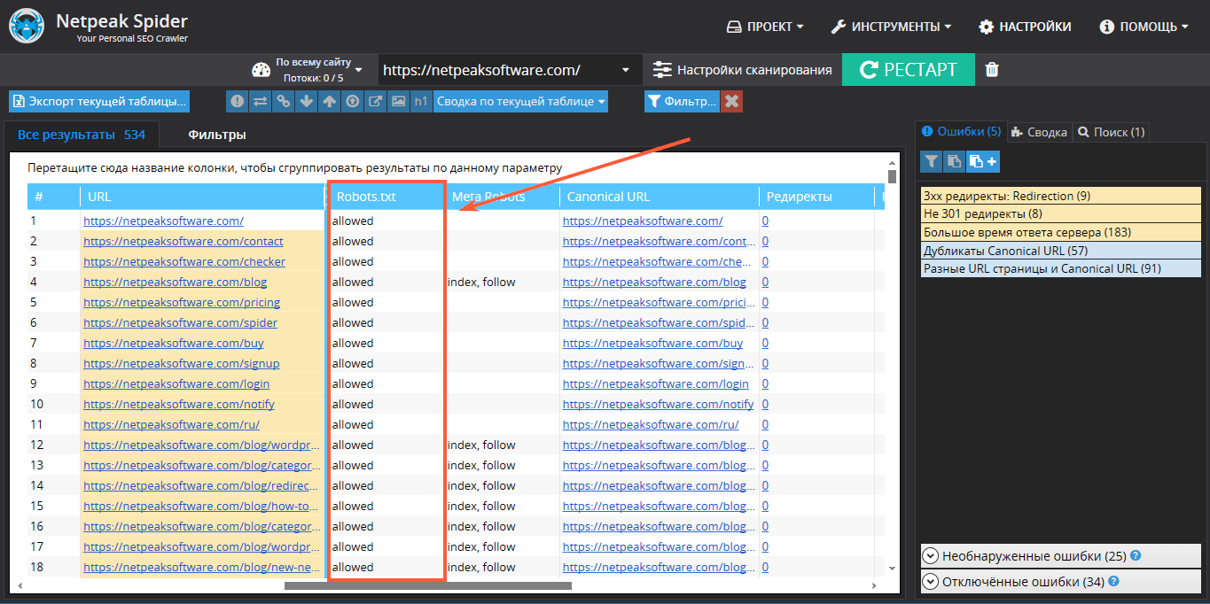Click the funnel filter icon in errors panel
The width and height of the screenshot is (1210, 604).
(x=931, y=161)
